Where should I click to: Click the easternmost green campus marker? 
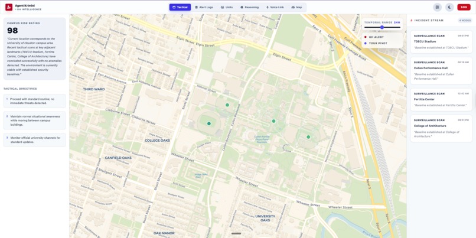pyautogui.click(x=308, y=137)
